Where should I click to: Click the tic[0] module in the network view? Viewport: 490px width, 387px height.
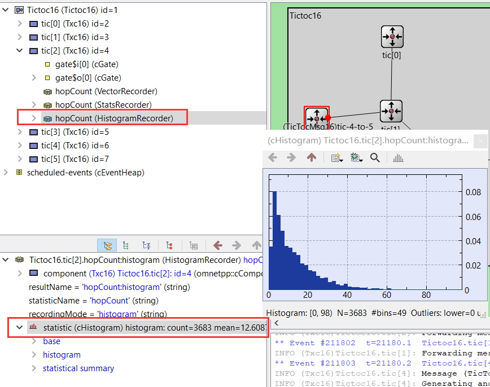392,37
